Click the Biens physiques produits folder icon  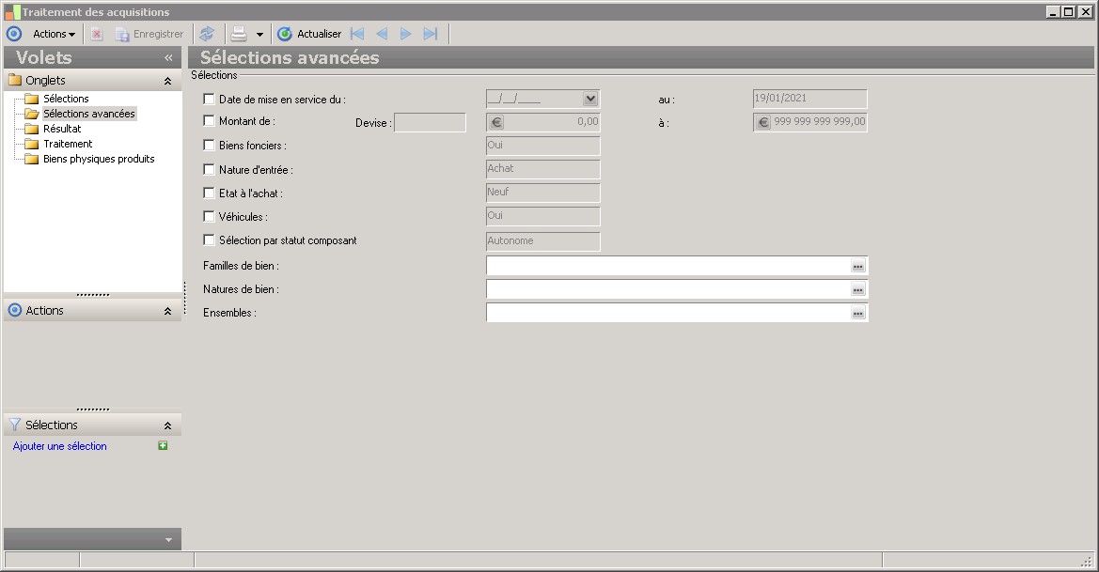[x=32, y=159]
